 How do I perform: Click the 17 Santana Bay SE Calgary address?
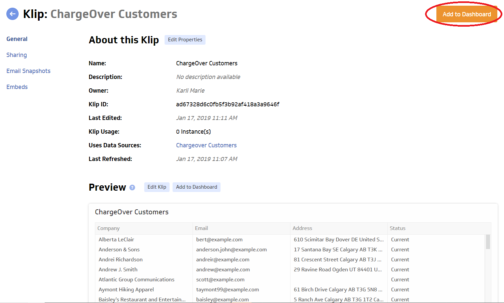[x=338, y=250]
